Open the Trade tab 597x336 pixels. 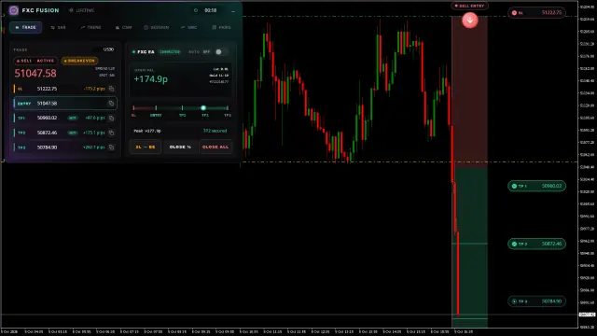coord(26,27)
